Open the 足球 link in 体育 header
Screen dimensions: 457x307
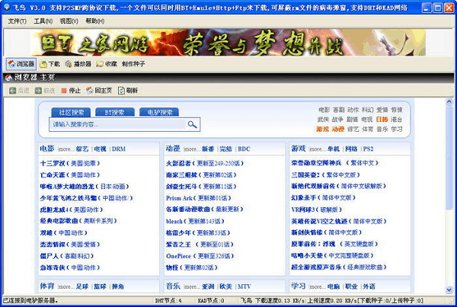click(x=82, y=286)
